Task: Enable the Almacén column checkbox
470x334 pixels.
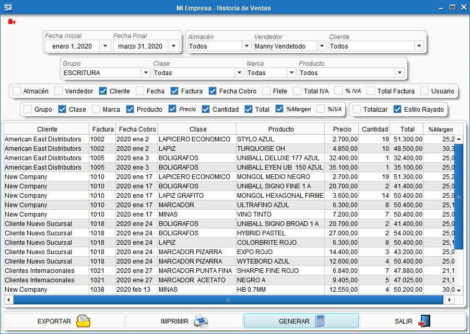Action: coord(17,91)
